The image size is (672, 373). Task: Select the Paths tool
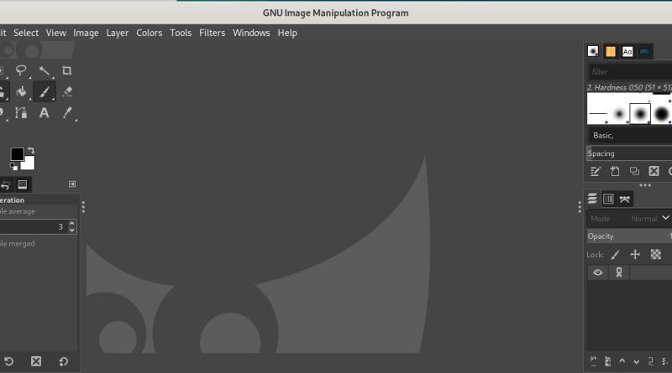pos(20,112)
